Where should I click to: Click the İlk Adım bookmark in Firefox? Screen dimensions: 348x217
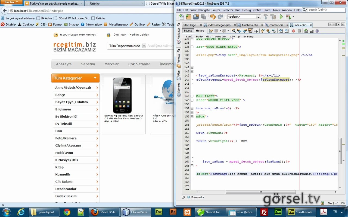click(44, 18)
